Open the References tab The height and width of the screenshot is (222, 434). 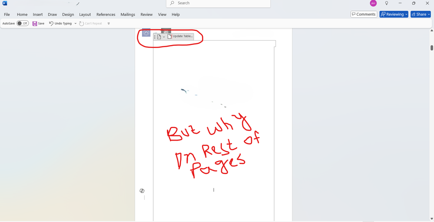106,14
